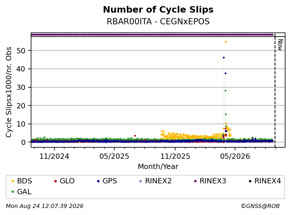Click the y-axis value 40
Image resolution: width=291 pixels, height=215 pixels.
pos(21,69)
